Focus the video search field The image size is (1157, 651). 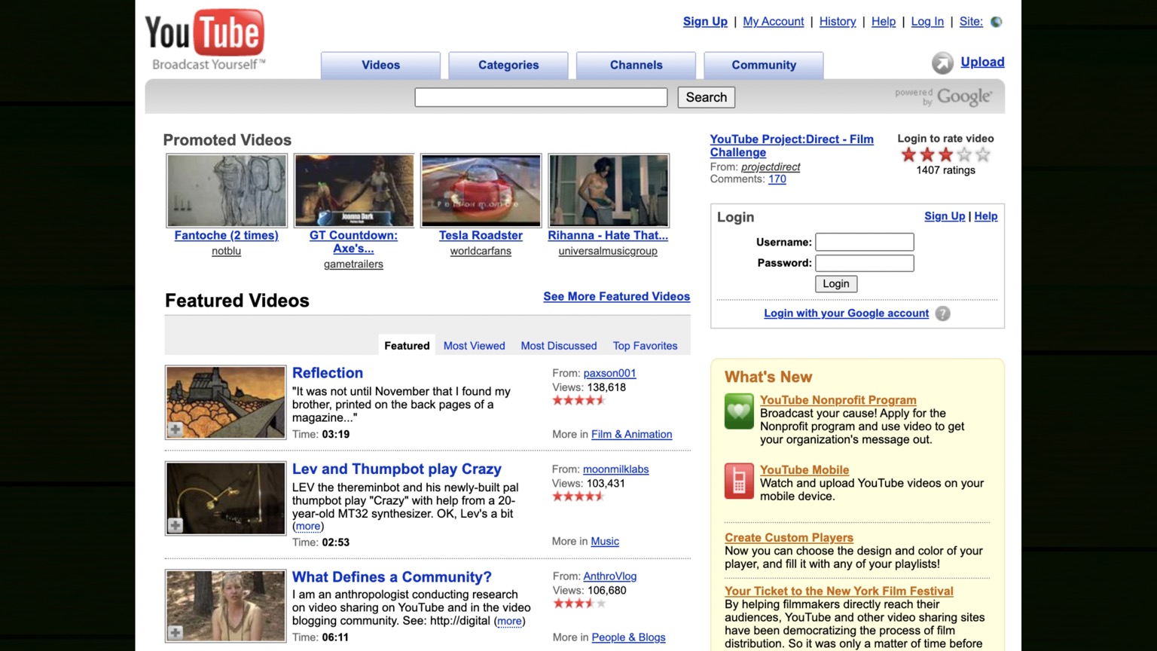[x=541, y=97]
